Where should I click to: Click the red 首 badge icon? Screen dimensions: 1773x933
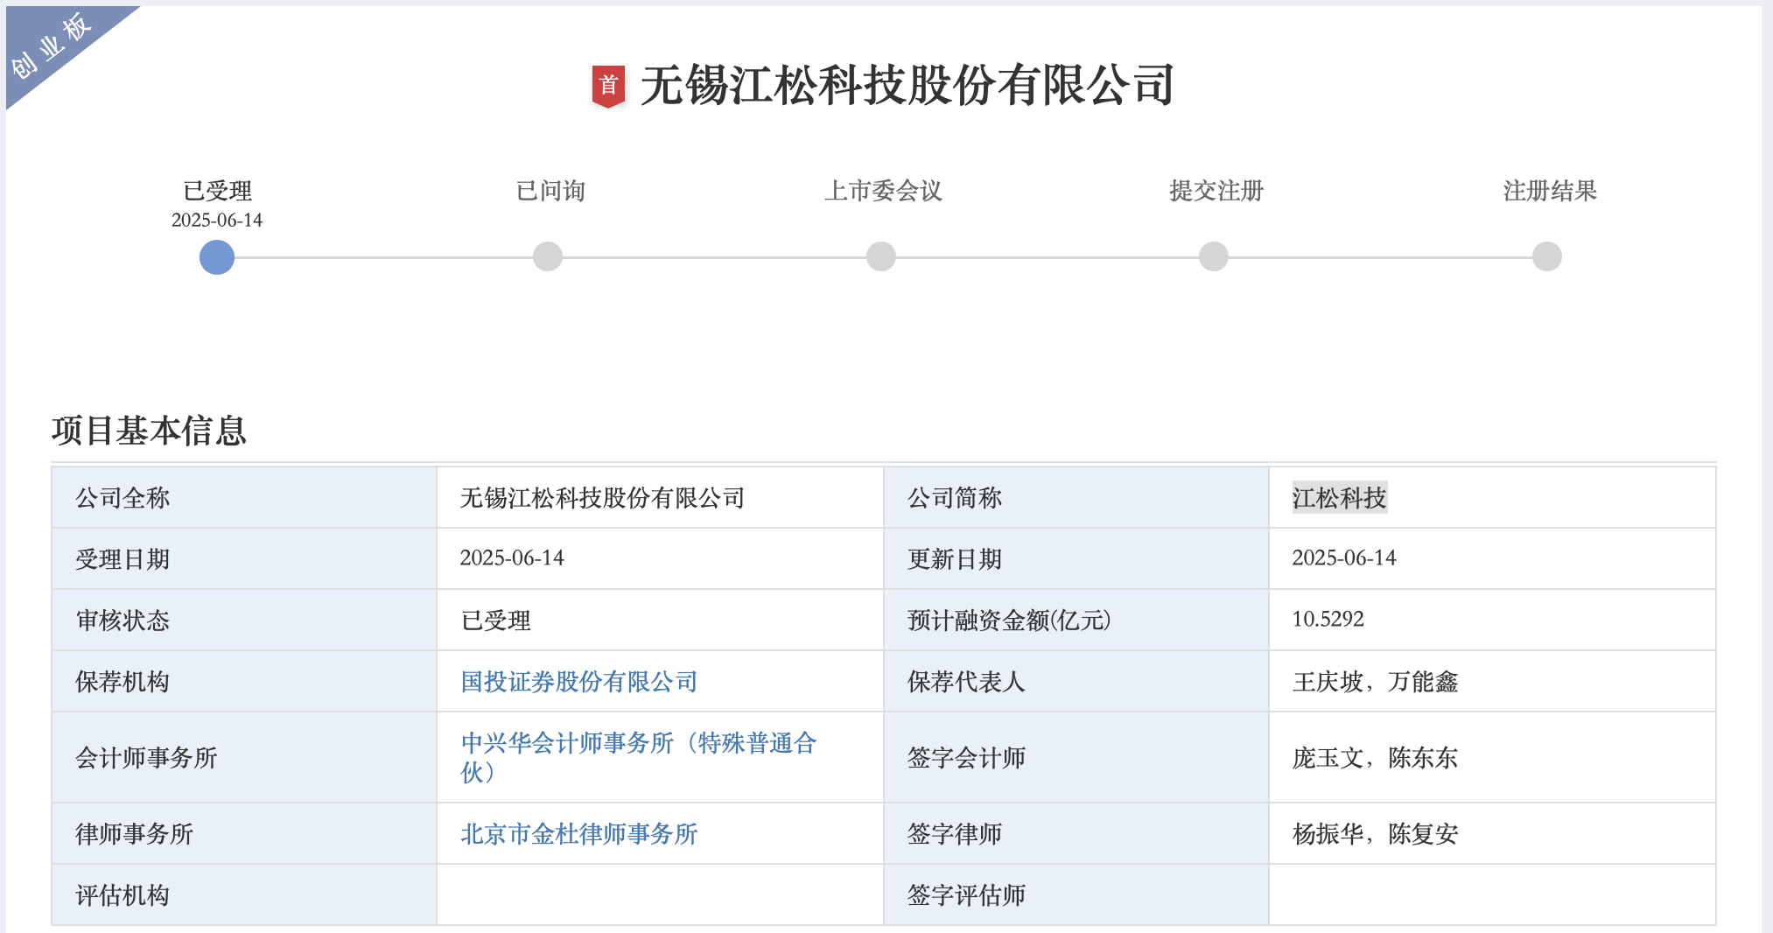pyautogui.click(x=608, y=86)
